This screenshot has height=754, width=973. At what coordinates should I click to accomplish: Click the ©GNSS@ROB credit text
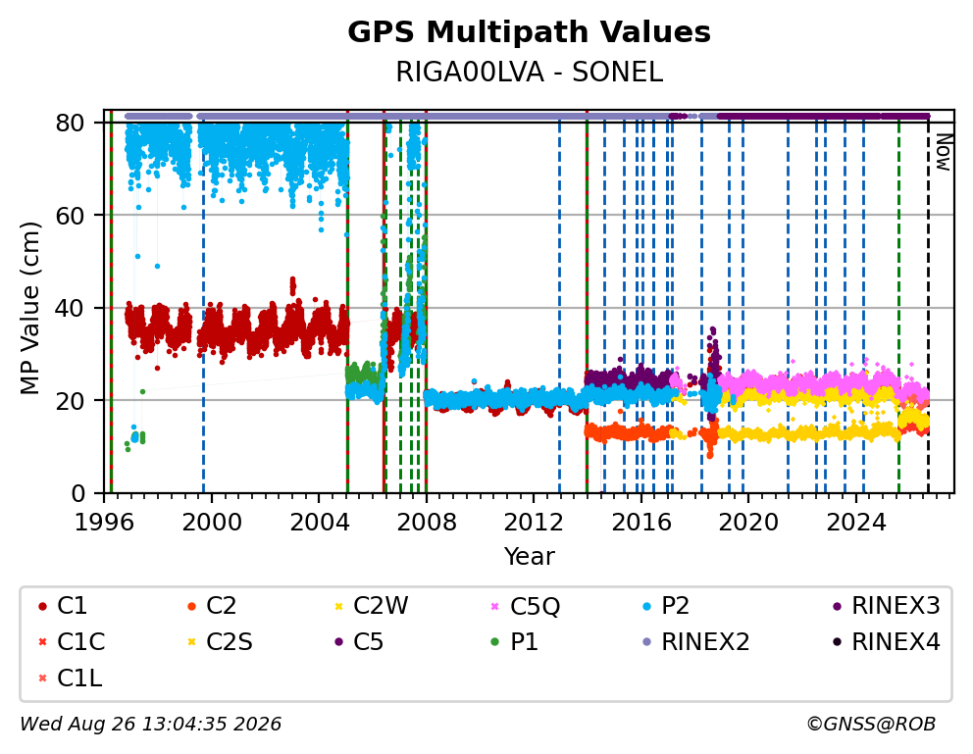[871, 724]
